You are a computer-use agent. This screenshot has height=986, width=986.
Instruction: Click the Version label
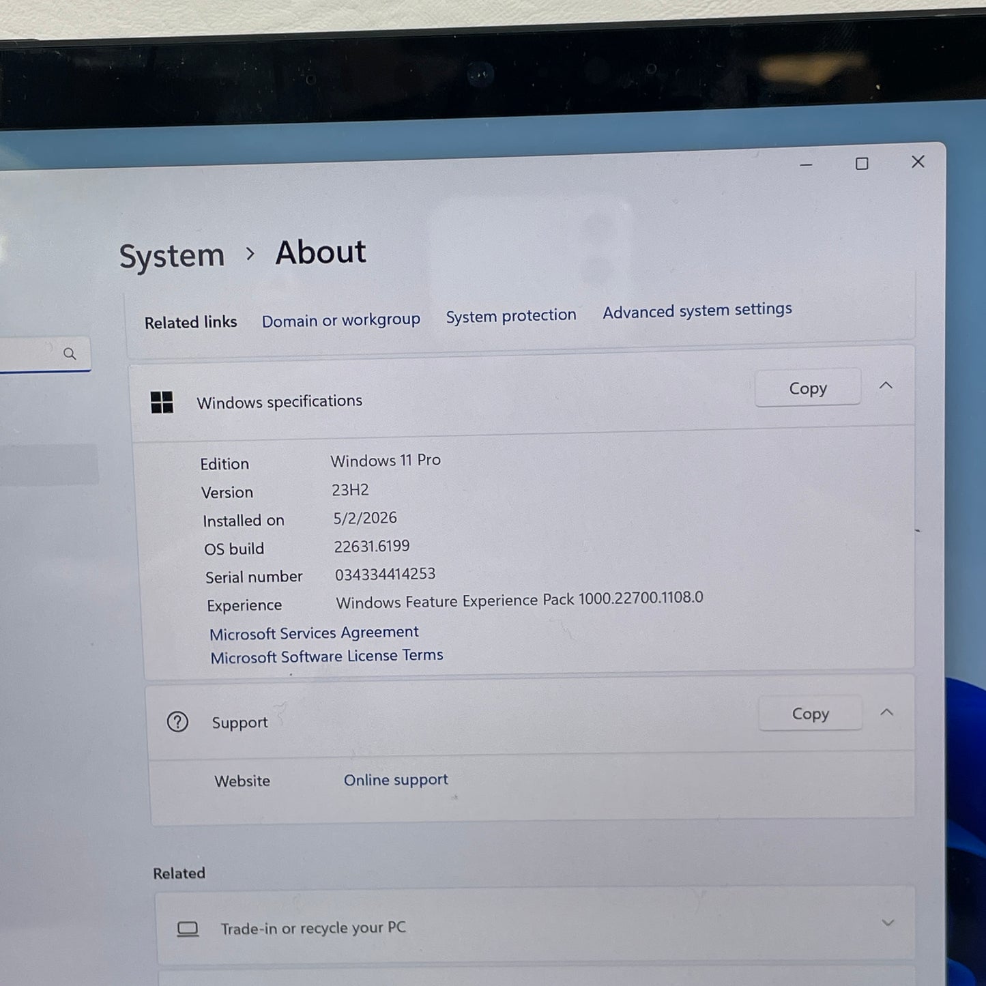227,493
